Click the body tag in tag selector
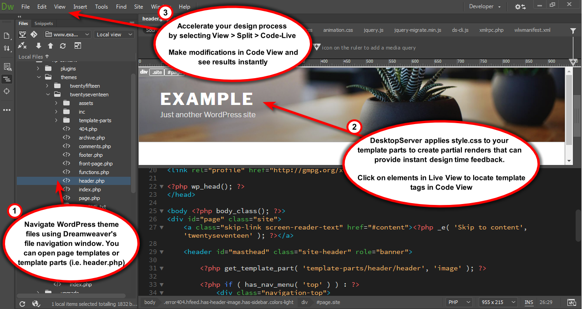This screenshot has width=582, height=309. coord(150,302)
